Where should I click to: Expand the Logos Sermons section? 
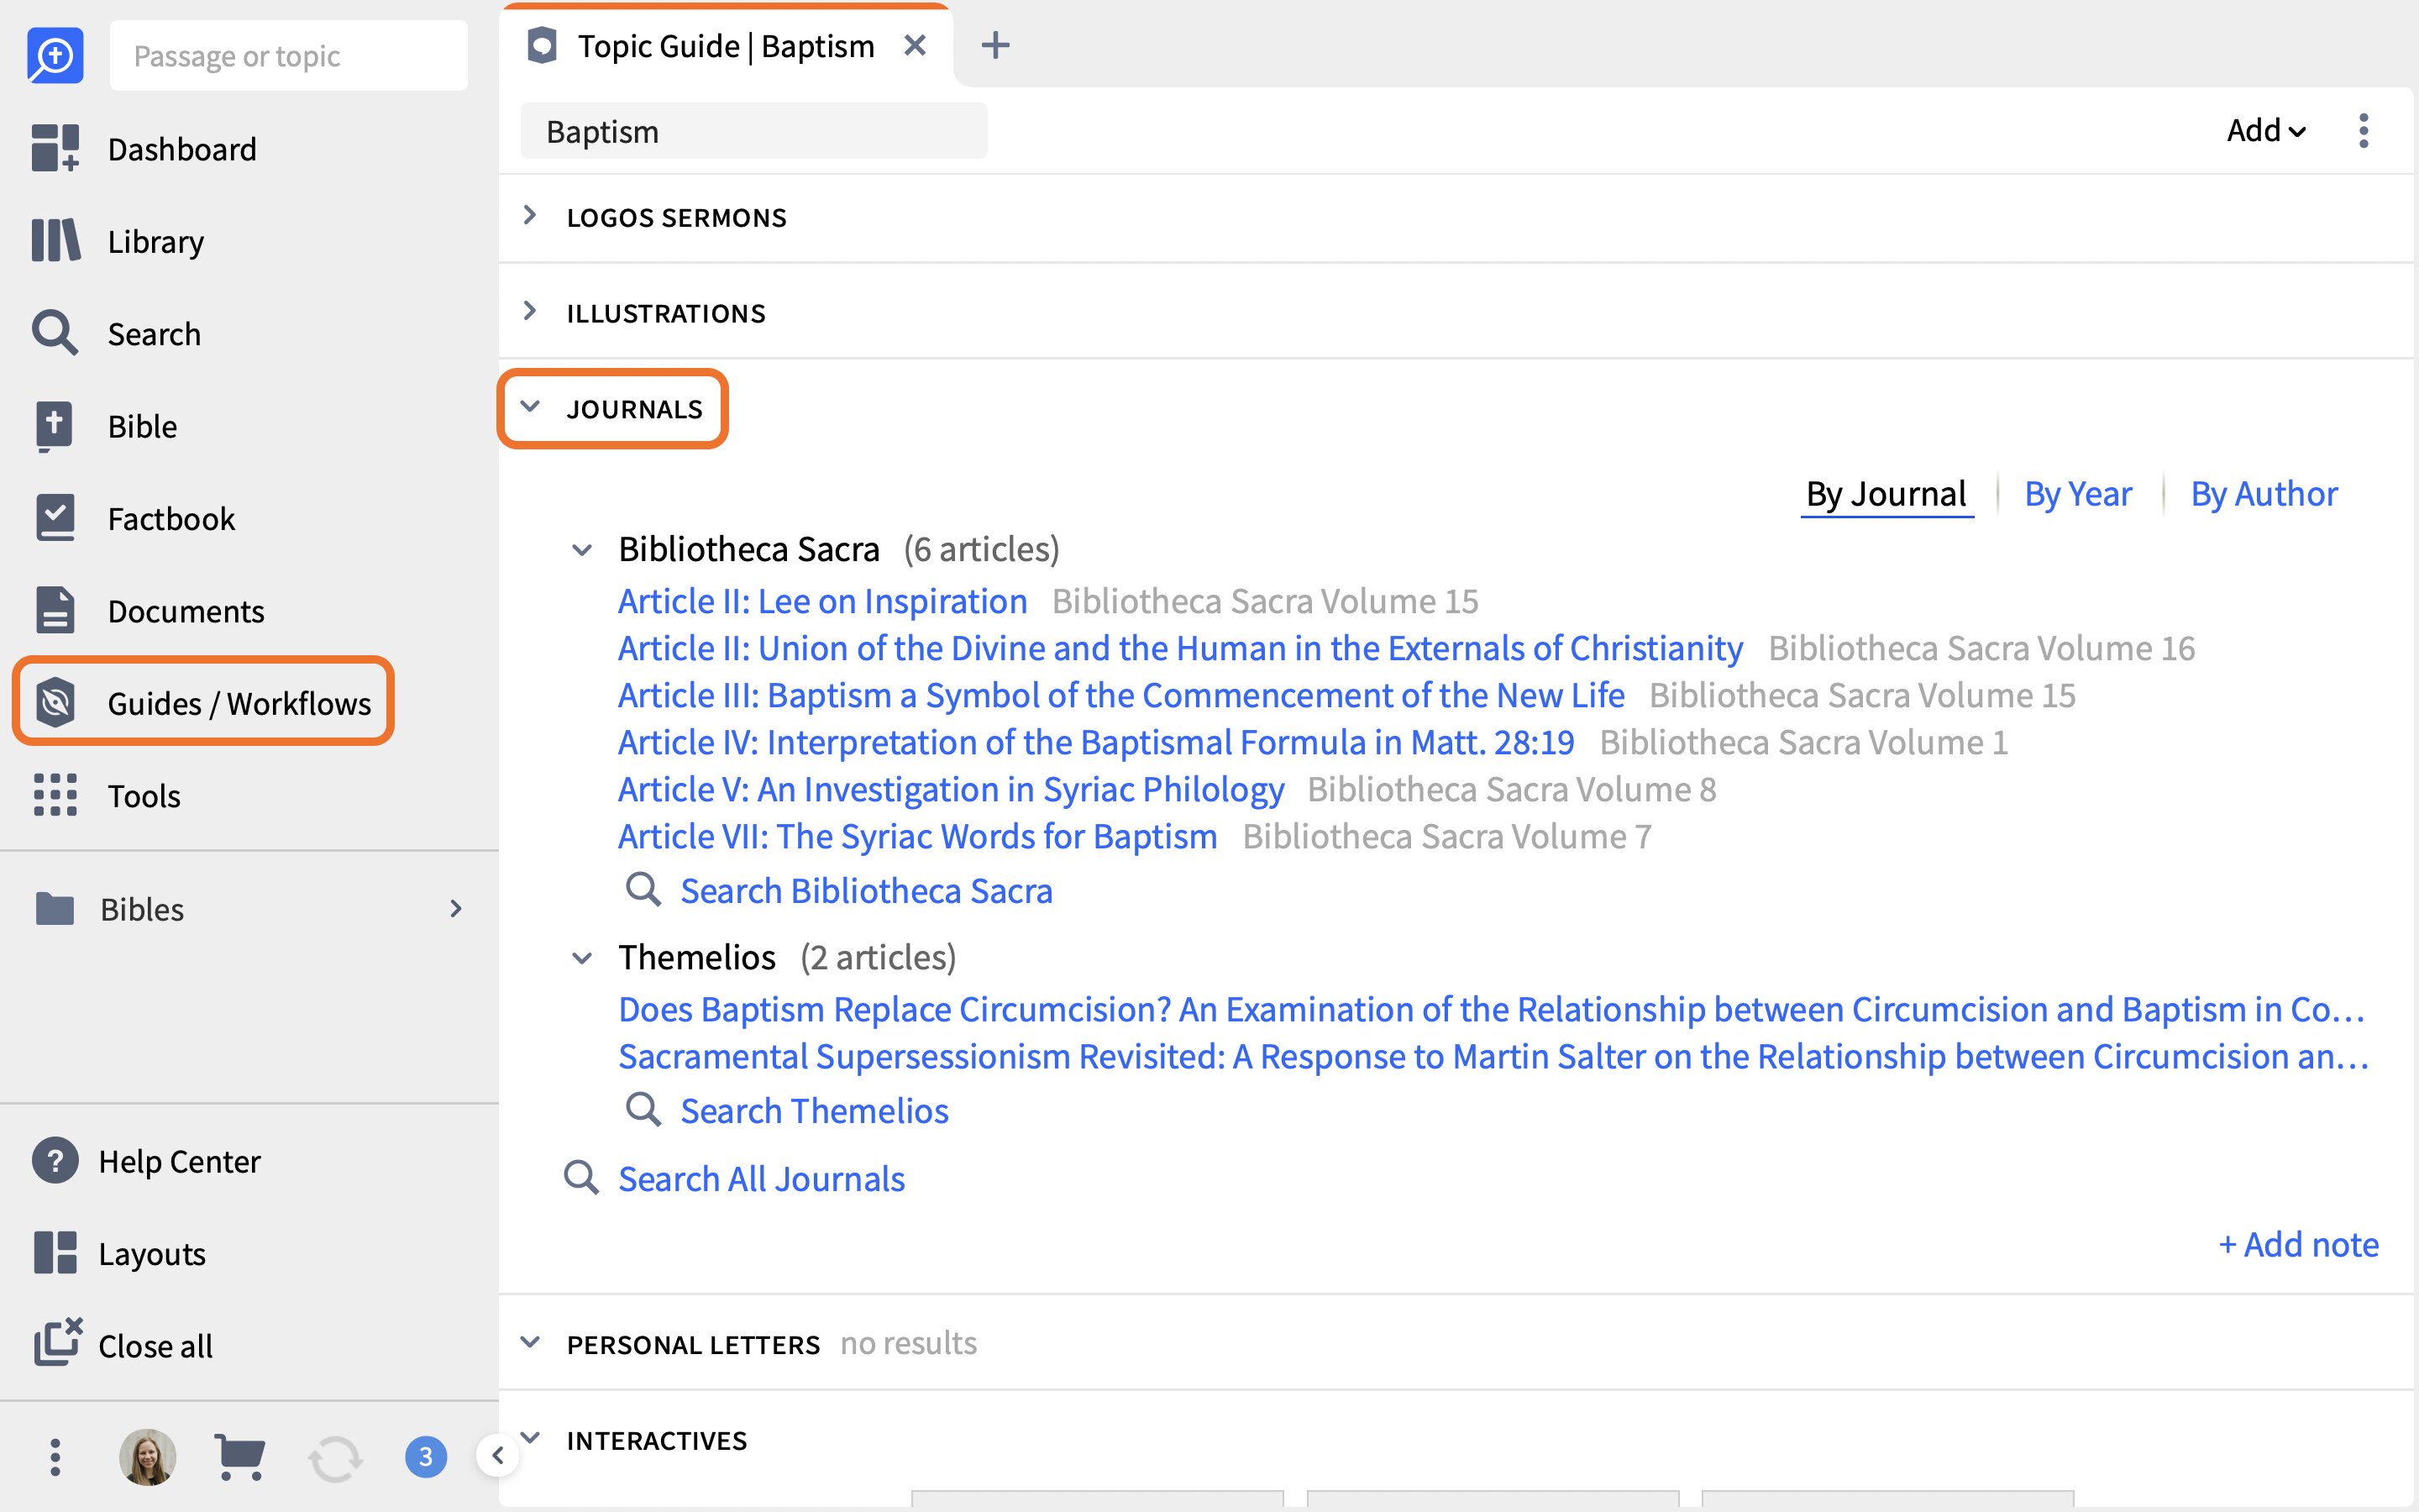point(530,215)
